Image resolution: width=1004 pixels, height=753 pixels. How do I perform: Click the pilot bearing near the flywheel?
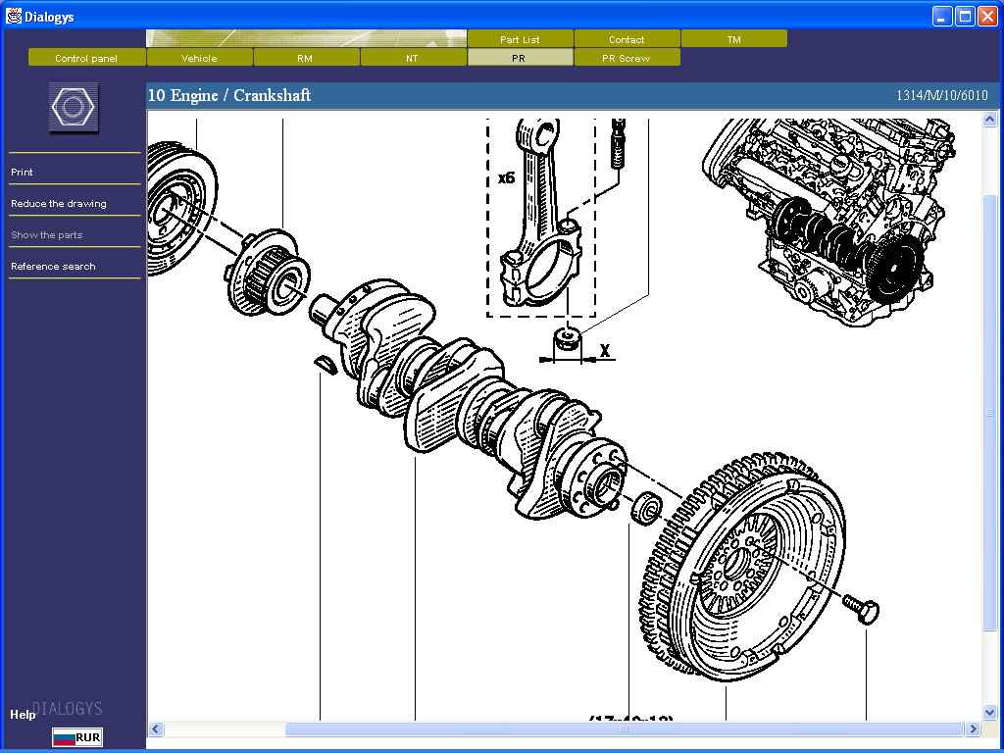coord(647,507)
